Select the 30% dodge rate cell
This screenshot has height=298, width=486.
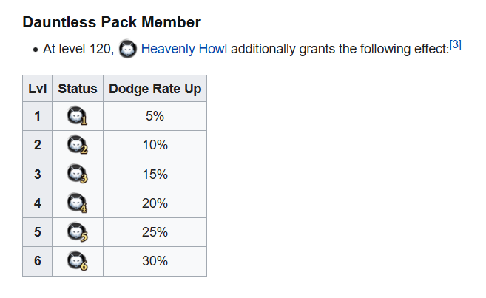[155, 261]
